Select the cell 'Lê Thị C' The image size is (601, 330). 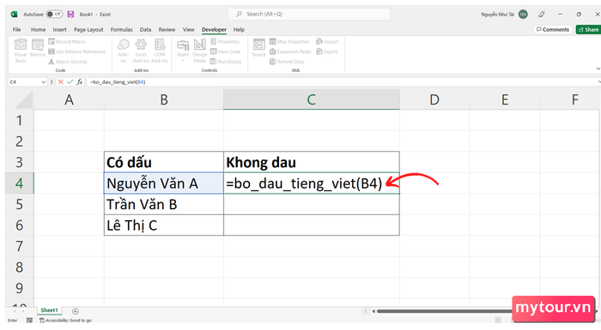[164, 225]
